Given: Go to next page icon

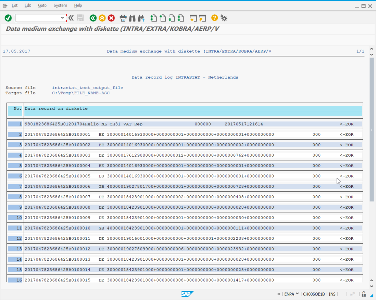Looking at the screenshot, I should 172,18.
